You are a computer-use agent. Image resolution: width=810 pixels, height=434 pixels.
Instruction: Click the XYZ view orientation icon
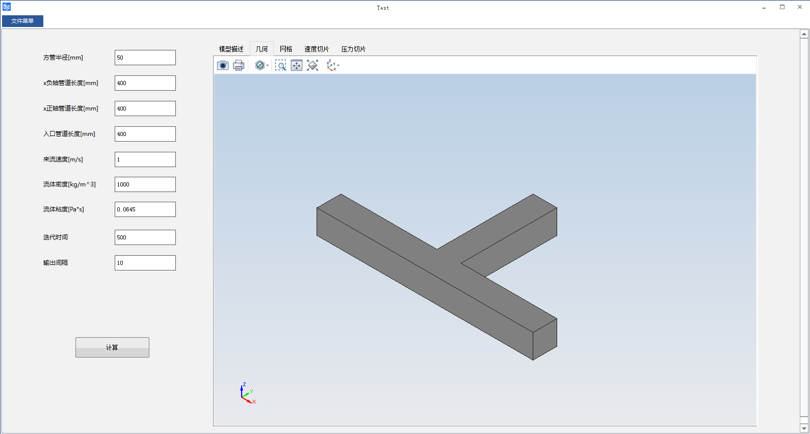331,65
